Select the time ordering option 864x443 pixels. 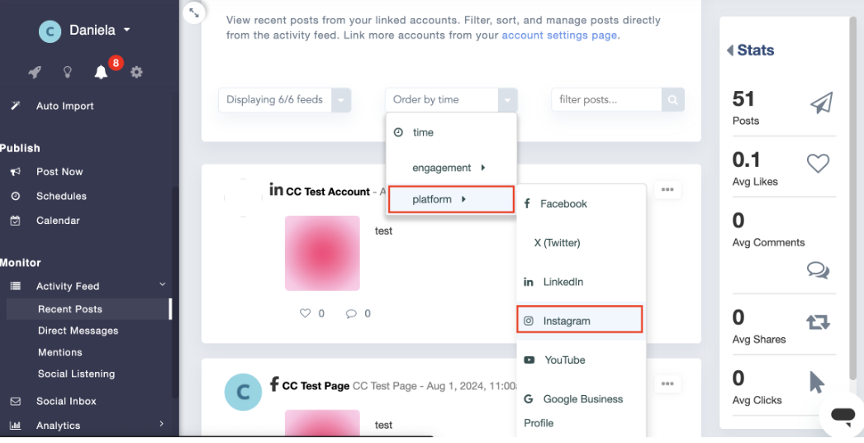[423, 132]
